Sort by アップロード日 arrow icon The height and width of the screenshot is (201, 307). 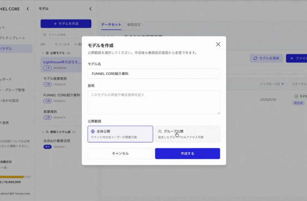click(283, 84)
